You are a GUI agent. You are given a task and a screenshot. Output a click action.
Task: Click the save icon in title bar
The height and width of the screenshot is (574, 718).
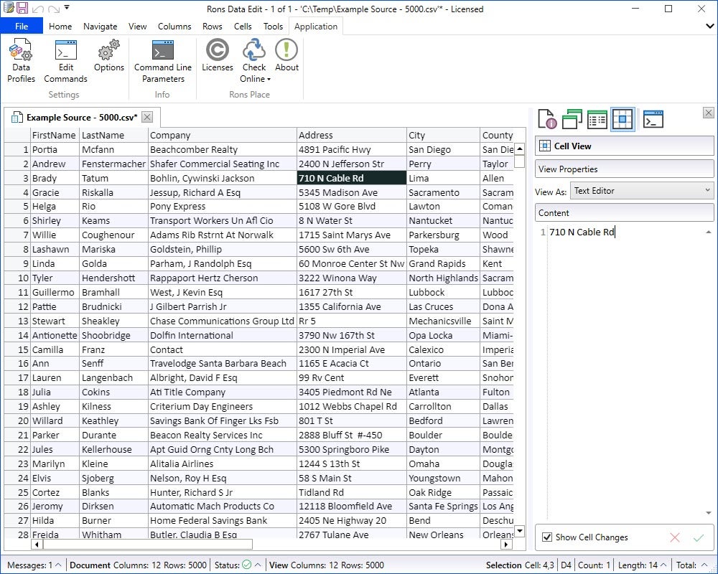click(x=22, y=9)
